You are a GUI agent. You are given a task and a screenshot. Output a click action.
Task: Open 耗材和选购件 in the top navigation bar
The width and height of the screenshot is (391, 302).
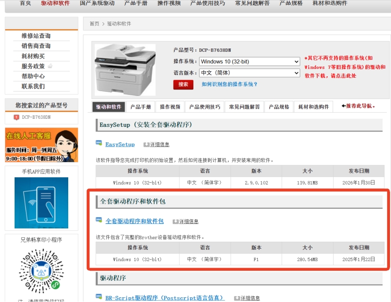point(329,3)
